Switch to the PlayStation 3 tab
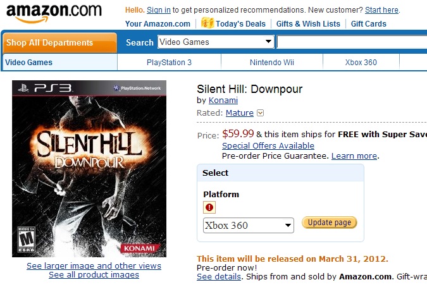 [x=169, y=63]
